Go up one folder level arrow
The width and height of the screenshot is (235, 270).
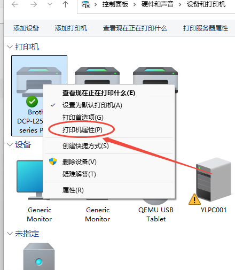[65, 4]
